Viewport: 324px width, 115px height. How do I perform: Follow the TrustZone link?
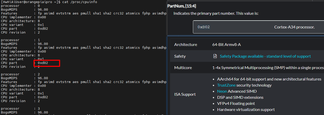pyautogui.click(x=226, y=85)
